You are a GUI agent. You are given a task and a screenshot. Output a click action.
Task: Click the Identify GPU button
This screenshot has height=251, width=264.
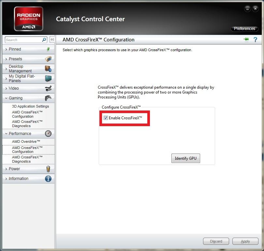pyautogui.click(x=186, y=158)
